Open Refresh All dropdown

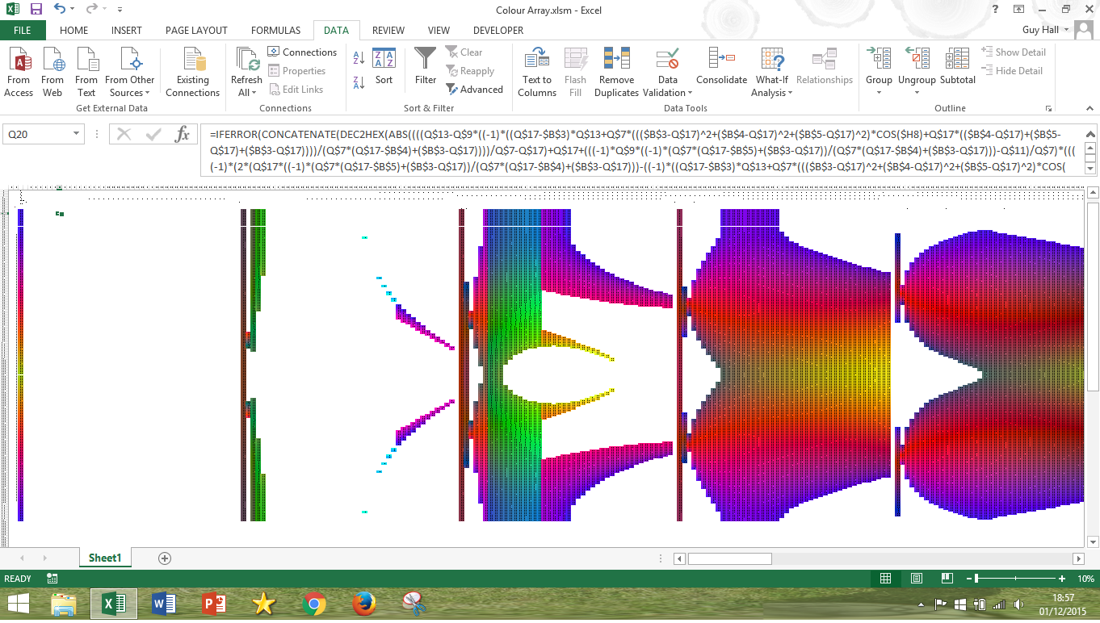click(246, 71)
